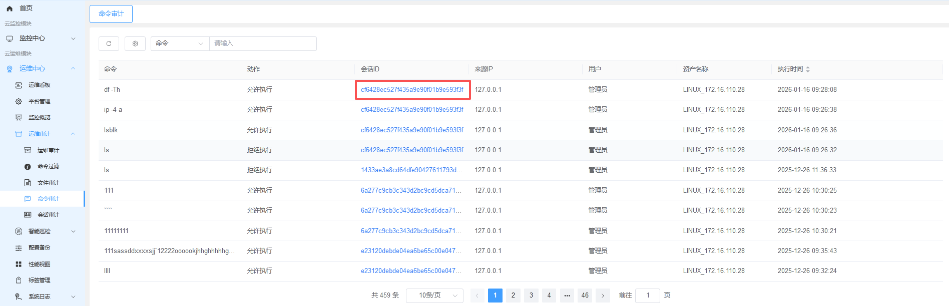
Task: Collapse the 运维审计 submenu chevron
Action: [73, 134]
